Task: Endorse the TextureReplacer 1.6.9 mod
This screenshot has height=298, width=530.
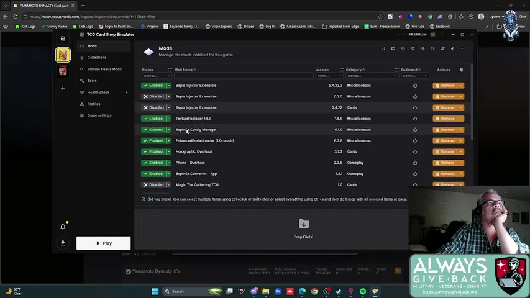Action: [415, 119]
